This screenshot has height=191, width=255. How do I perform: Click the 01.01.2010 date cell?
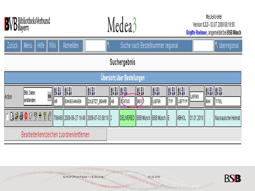[x=197, y=118]
